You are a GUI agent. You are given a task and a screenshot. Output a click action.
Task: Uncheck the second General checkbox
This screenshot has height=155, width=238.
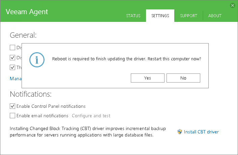tap(12, 58)
